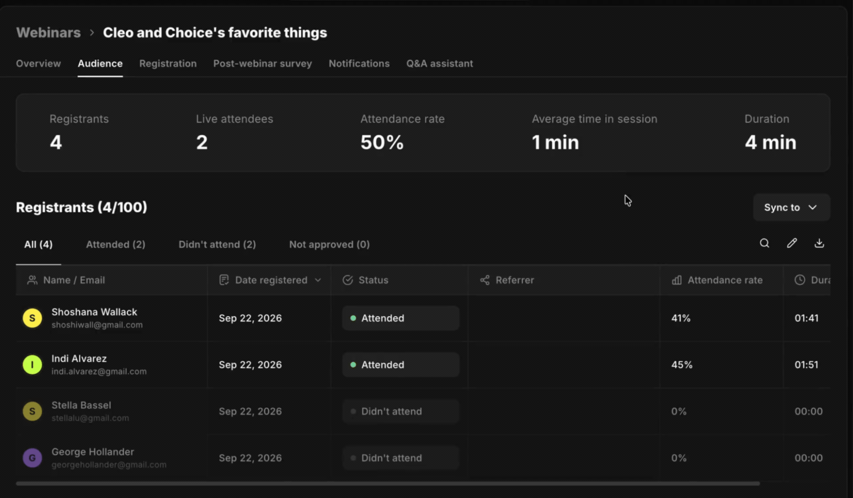This screenshot has height=498, width=853.
Task: Go to the Post-webinar survey tab
Action: tap(262, 64)
